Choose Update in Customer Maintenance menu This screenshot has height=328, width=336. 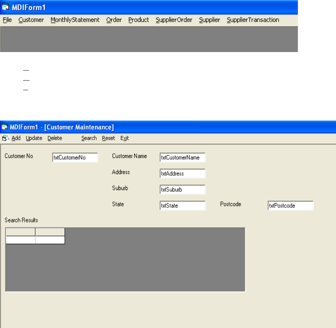point(34,138)
